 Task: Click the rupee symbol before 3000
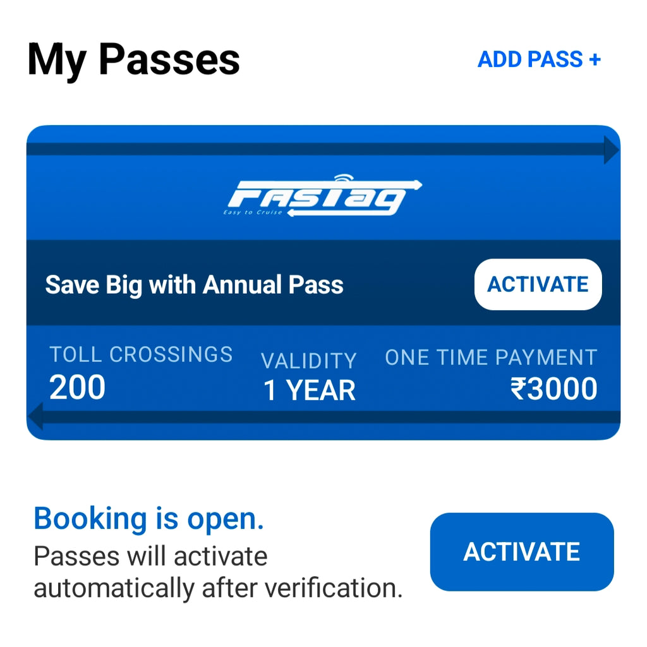pos(519,389)
